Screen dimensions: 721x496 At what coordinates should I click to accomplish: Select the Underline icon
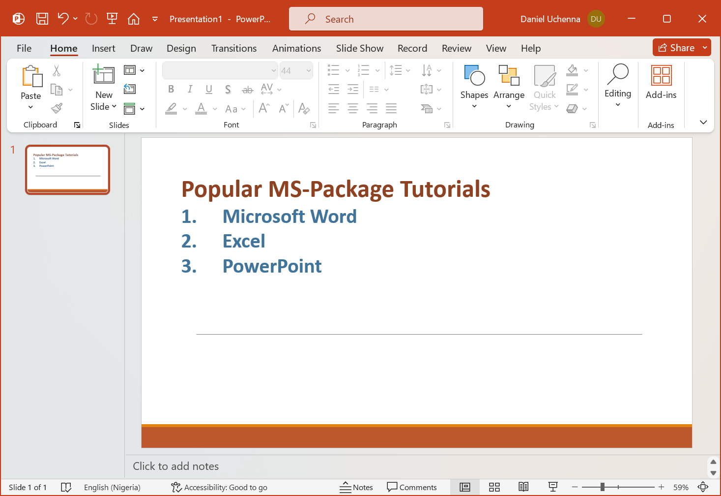tap(208, 89)
